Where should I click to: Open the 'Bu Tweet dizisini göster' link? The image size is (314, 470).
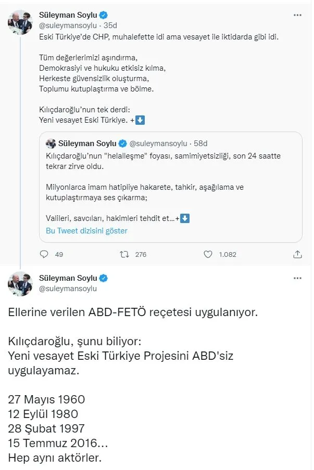[x=87, y=230]
